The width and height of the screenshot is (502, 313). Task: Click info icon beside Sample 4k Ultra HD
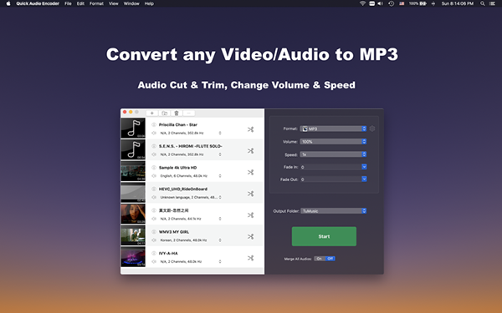click(x=154, y=168)
